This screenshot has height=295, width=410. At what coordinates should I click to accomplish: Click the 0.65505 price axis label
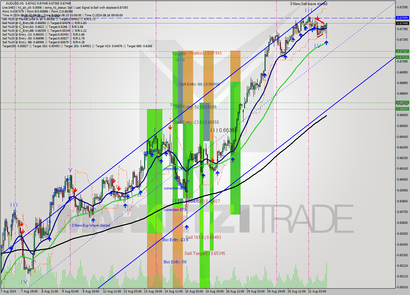[402, 233]
